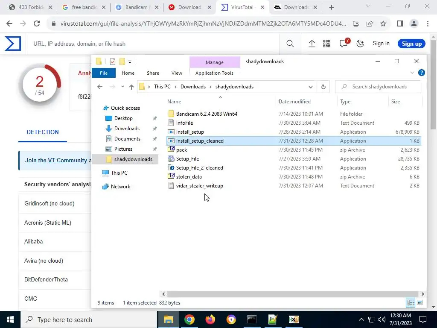The height and width of the screenshot is (328, 437).
Task: Open the Chrome profile avatar
Action: (x=414, y=24)
